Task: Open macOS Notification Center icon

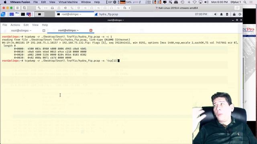Action: pyautogui.click(x=251, y=2)
